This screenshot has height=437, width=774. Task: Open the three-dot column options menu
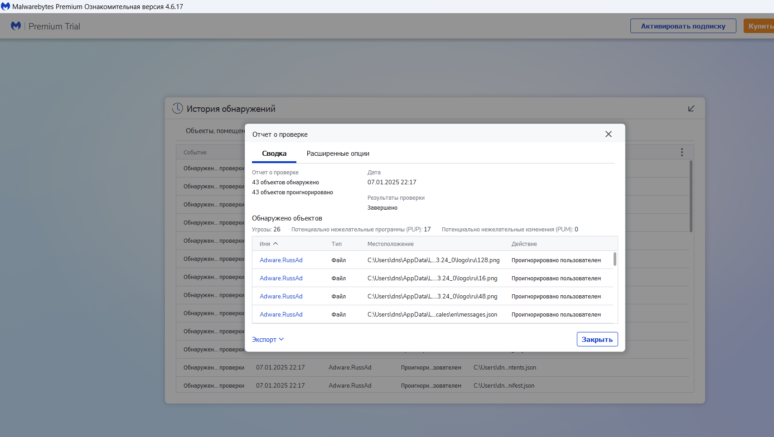point(682,152)
